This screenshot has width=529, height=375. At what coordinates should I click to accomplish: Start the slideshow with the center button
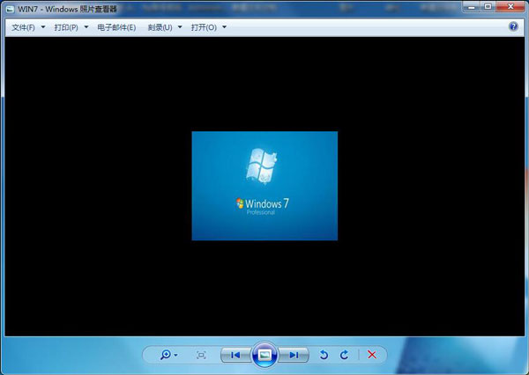(264, 355)
